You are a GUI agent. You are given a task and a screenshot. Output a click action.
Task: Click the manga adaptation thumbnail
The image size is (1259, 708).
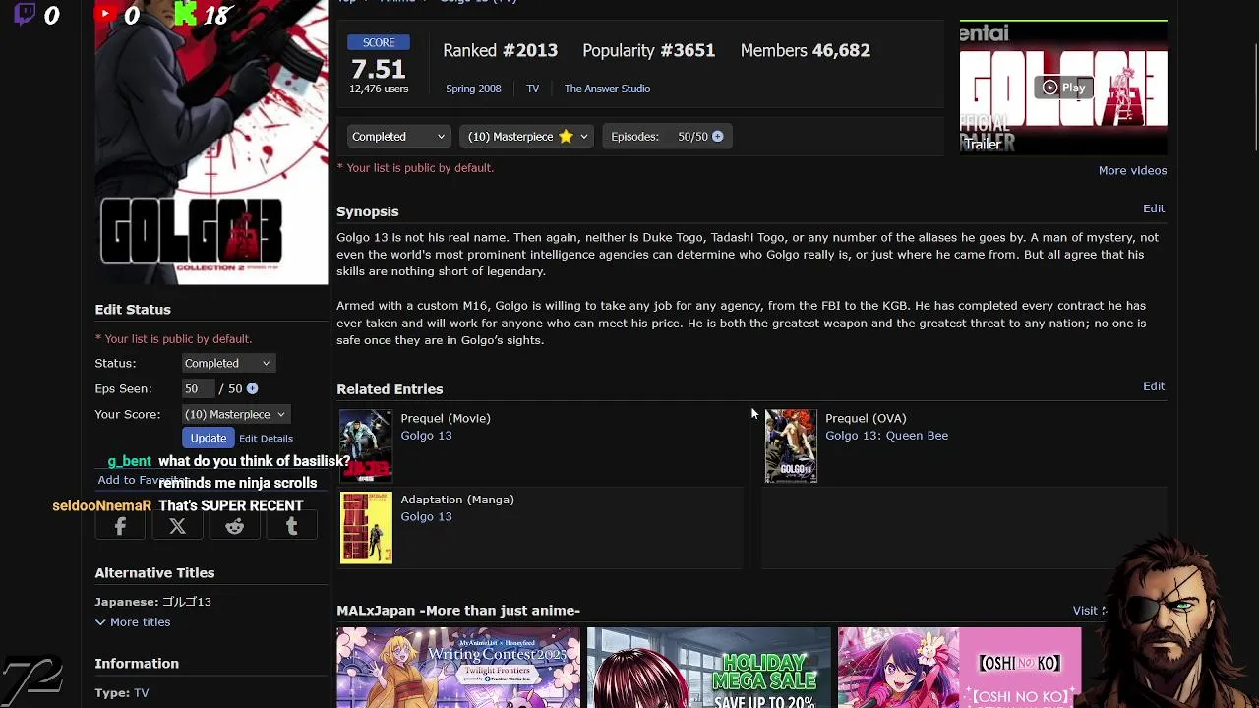[x=366, y=528]
